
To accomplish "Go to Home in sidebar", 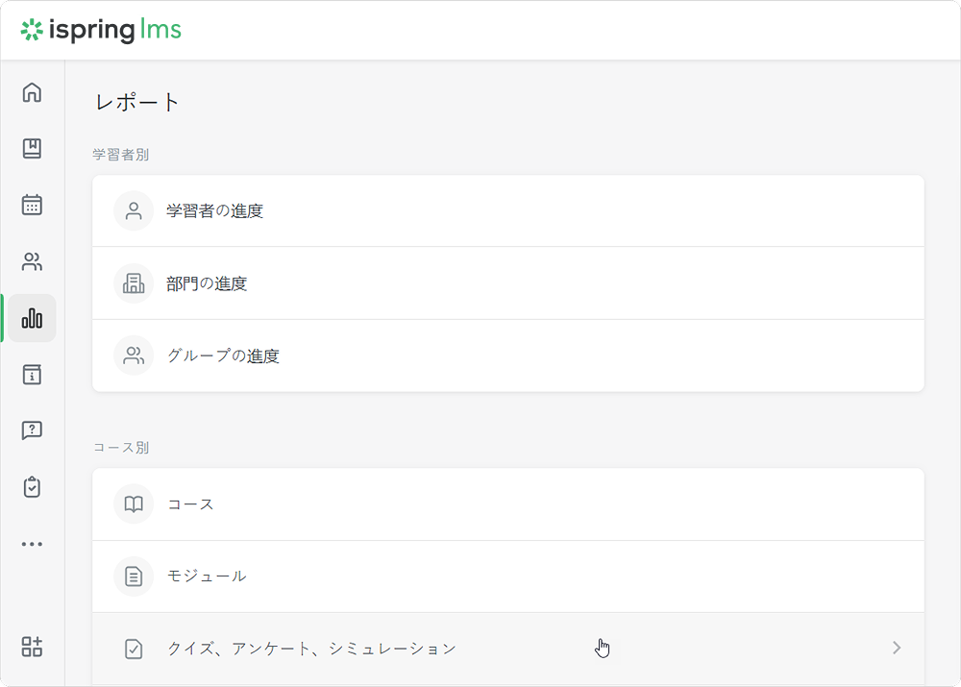I will coord(32,92).
